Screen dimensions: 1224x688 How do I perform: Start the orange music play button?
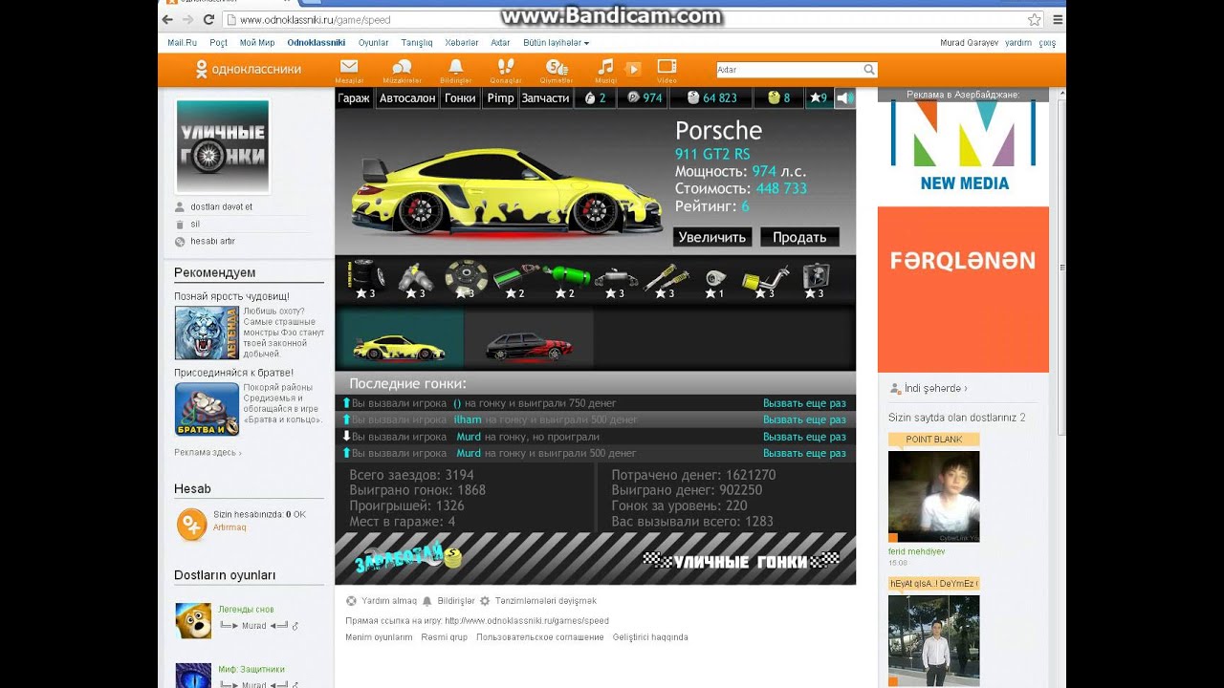632,69
